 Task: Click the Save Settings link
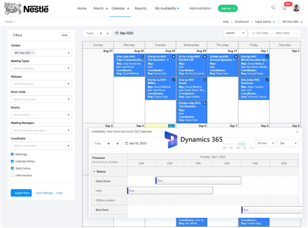click(44, 193)
